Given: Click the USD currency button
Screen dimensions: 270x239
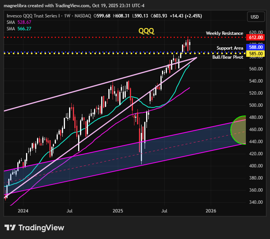Looking at the screenshot, I should (x=256, y=17).
